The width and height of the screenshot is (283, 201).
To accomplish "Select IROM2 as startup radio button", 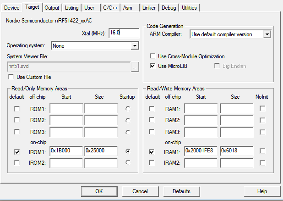I will tap(128, 162).
